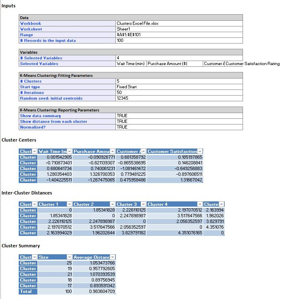
Task: Click the 'Purchase Amount ($)' variable cell
Action: tap(175, 64)
